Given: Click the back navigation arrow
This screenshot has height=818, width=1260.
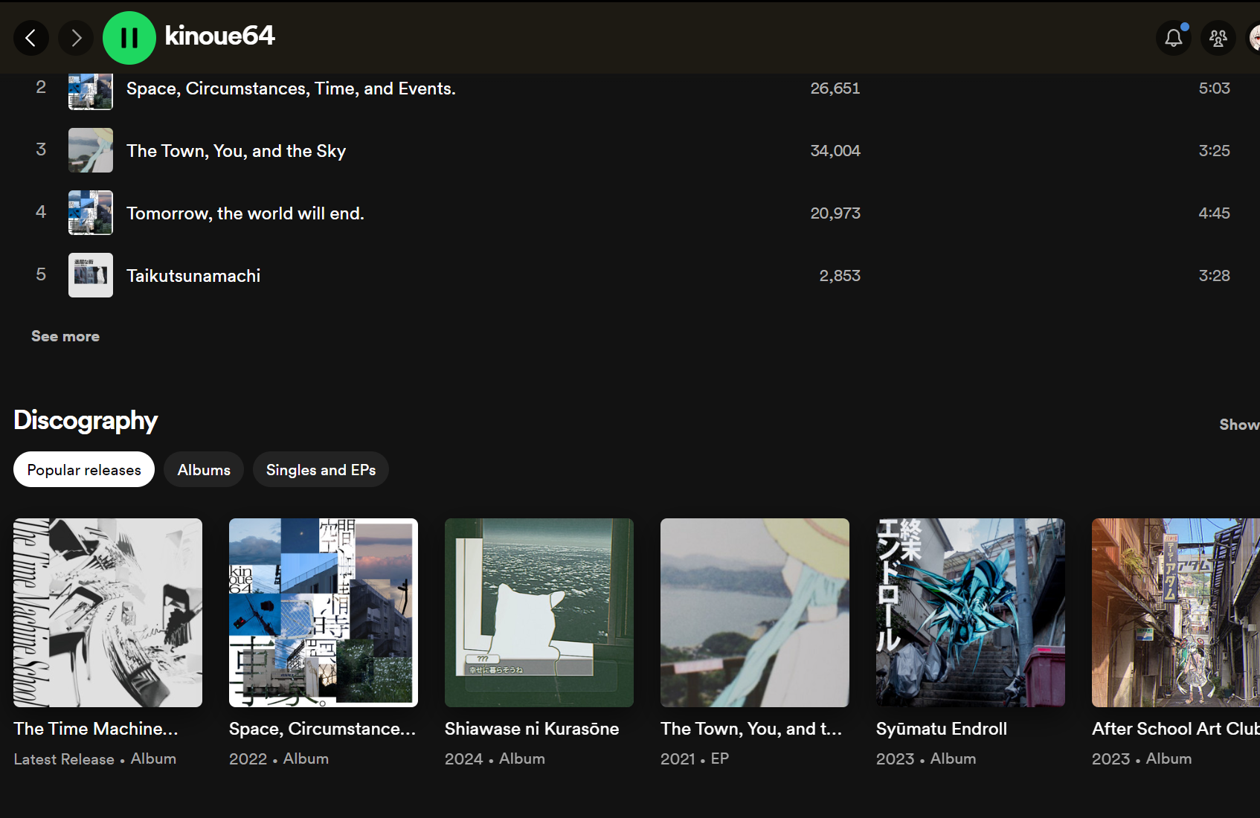Looking at the screenshot, I should (31, 38).
